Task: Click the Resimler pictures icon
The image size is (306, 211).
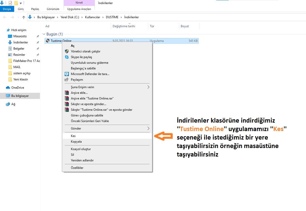Action: point(10,55)
